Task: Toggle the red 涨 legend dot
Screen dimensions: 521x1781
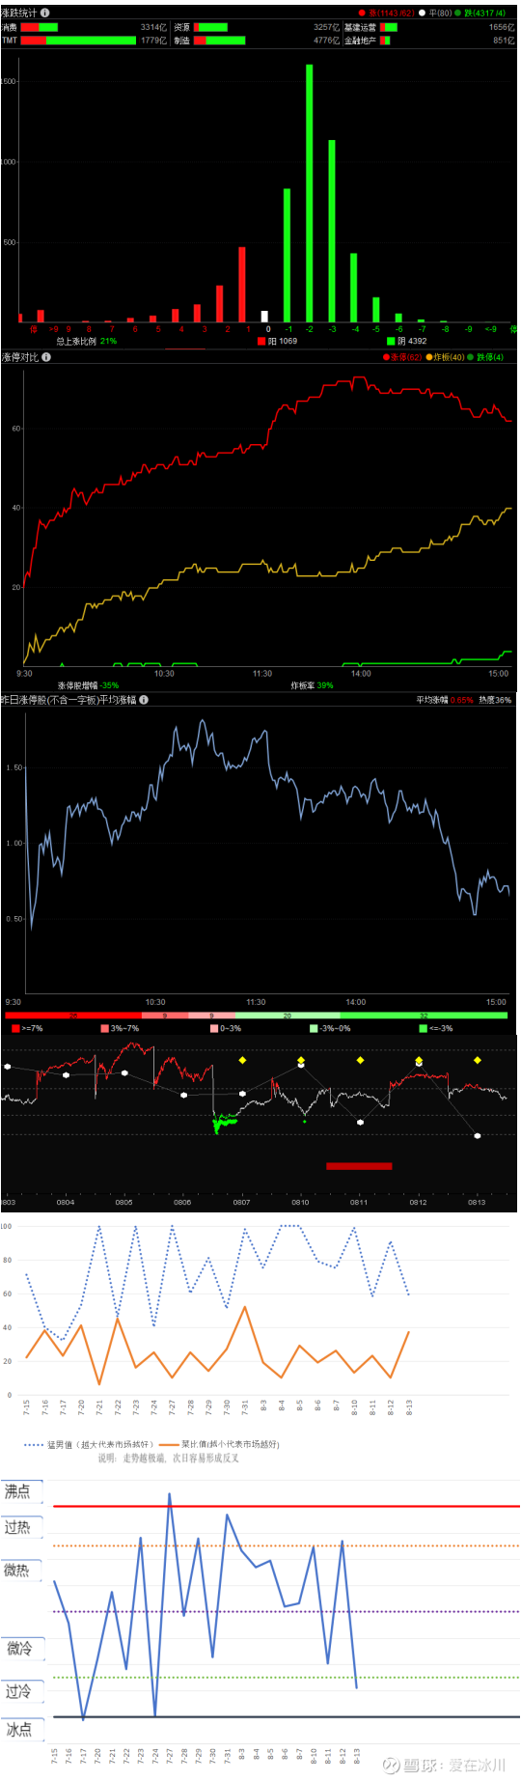Action: (361, 14)
